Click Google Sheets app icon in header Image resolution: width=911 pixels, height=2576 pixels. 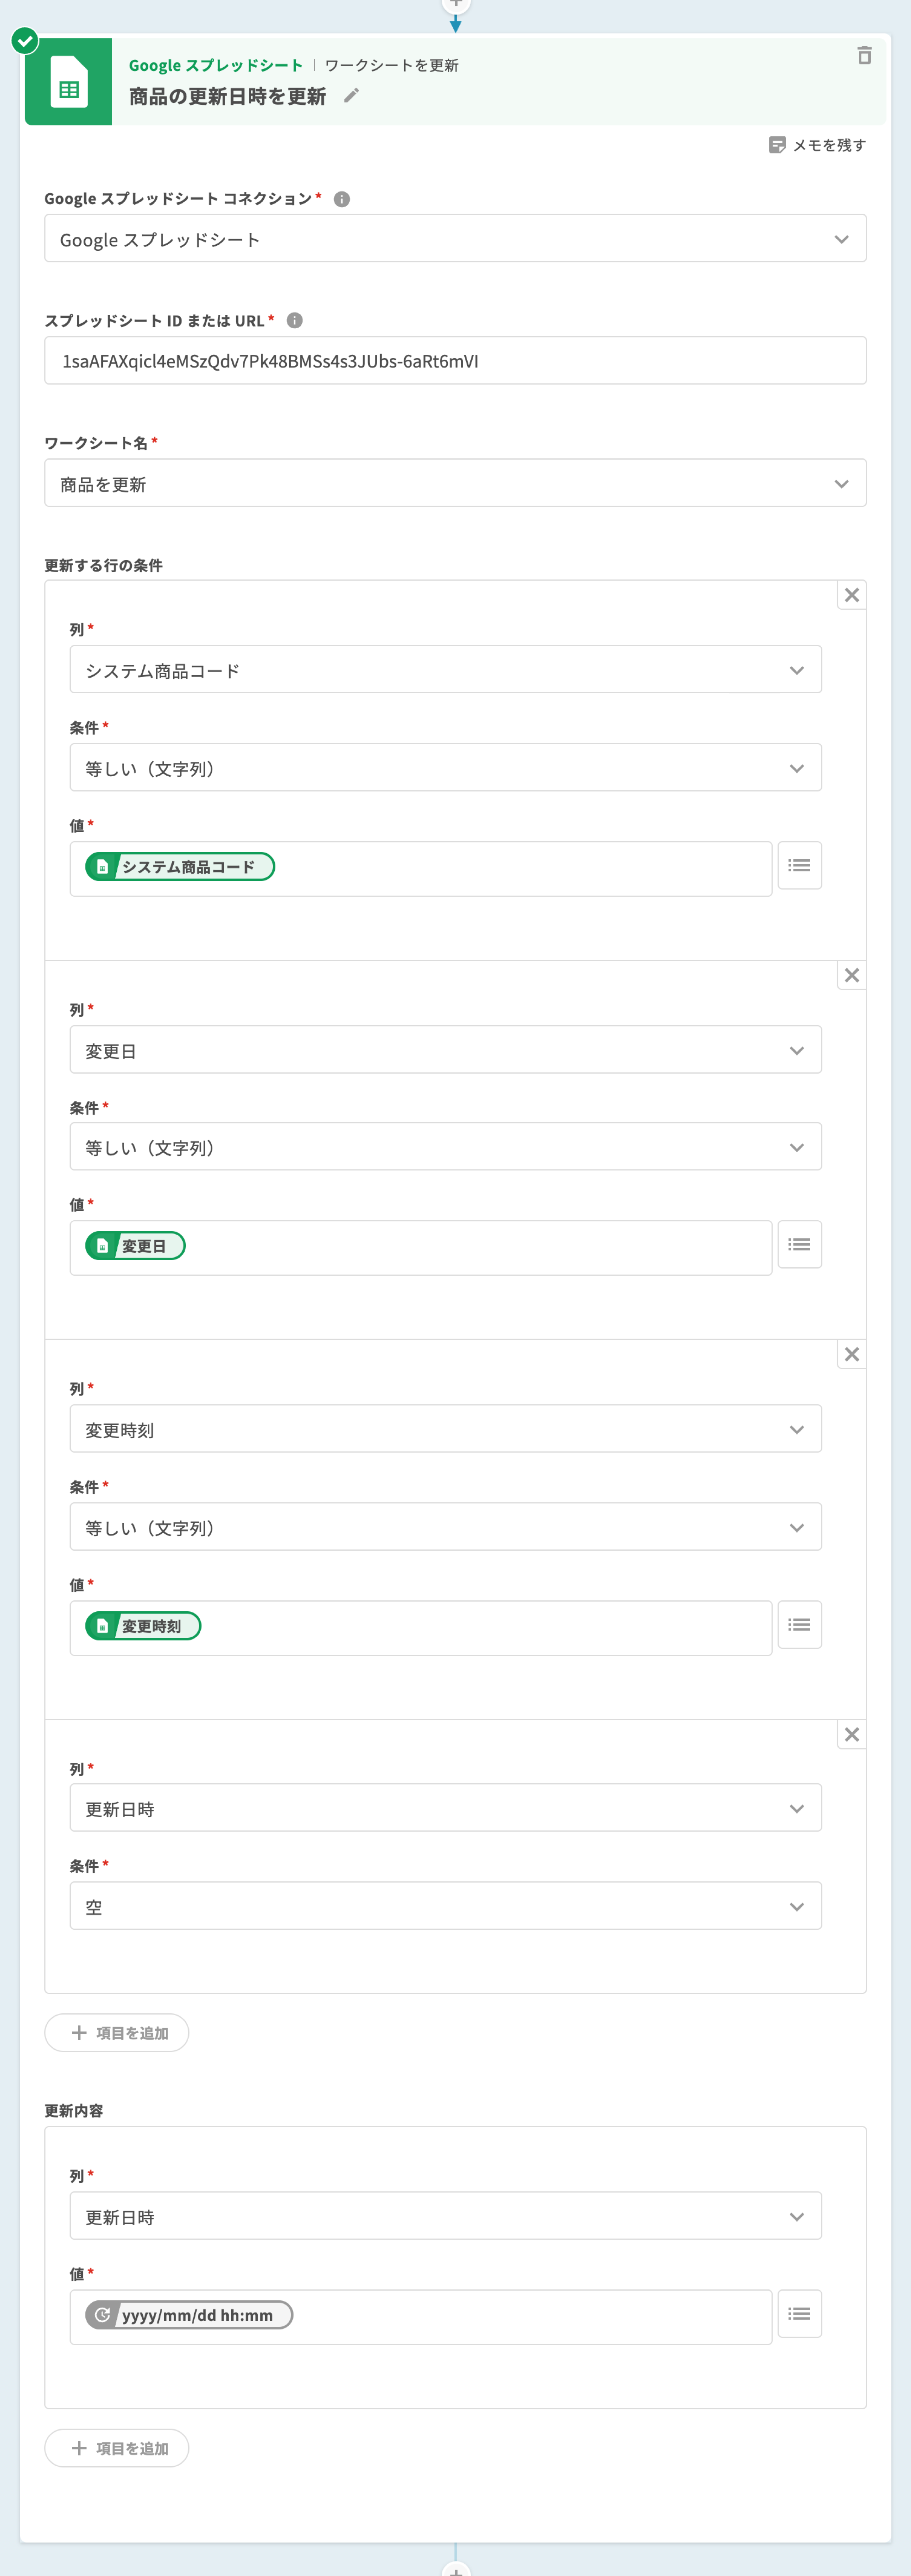[x=68, y=82]
